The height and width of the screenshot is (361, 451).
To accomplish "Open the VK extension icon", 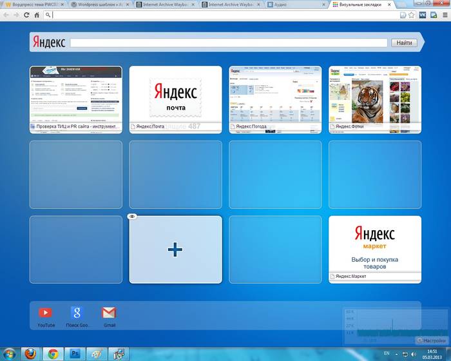I will click(423, 15).
